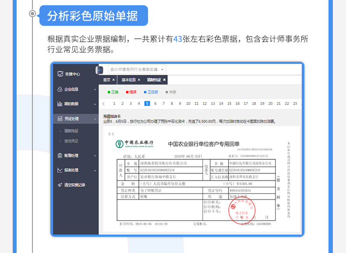
Task: Click the 报表处理 line chart icon
Action: tap(60, 170)
